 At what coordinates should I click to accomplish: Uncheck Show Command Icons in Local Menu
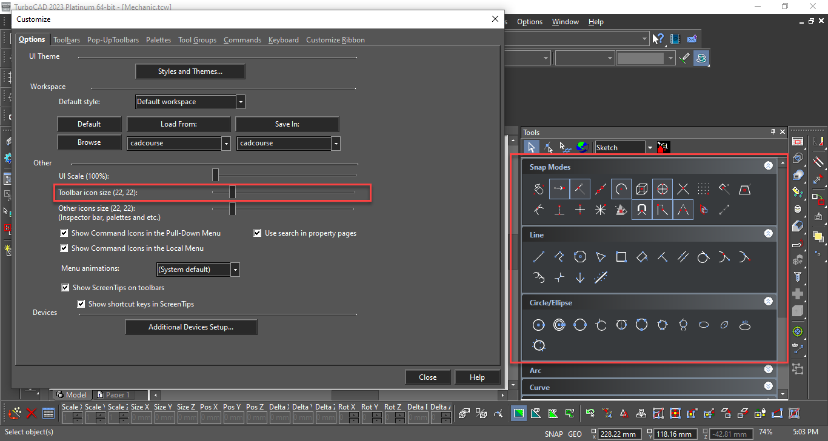(64, 248)
